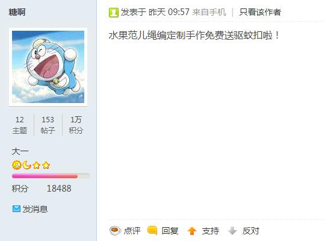Screen dimensions: 325x241
Task: Click the moon level icon
Action: point(26,165)
